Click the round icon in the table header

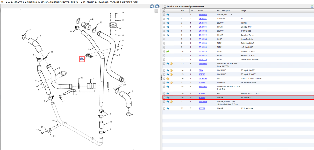coord(164,11)
